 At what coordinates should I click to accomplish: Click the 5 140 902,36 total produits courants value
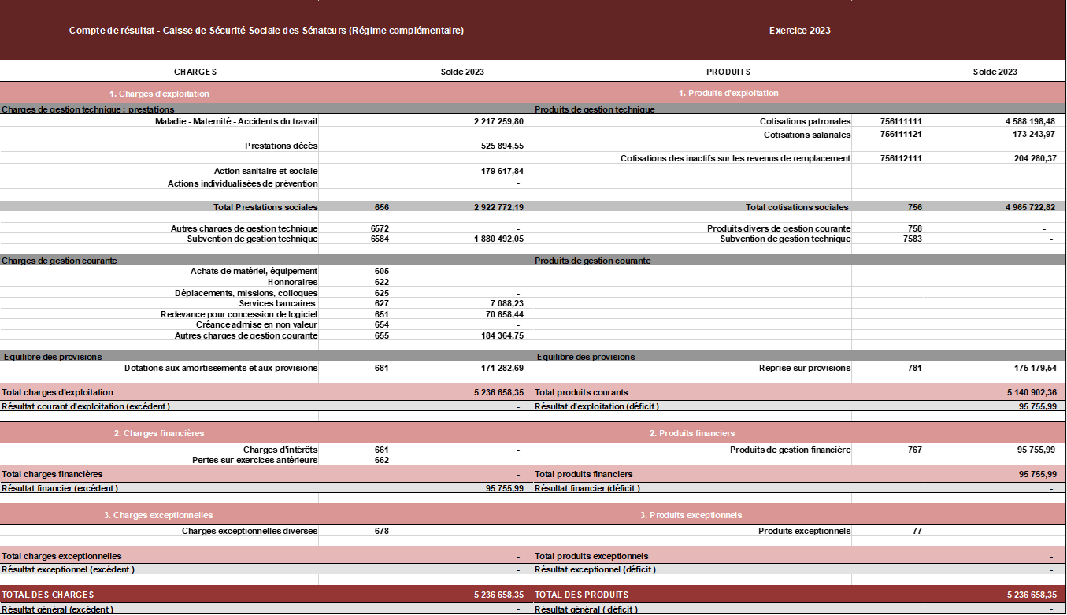click(x=1032, y=392)
